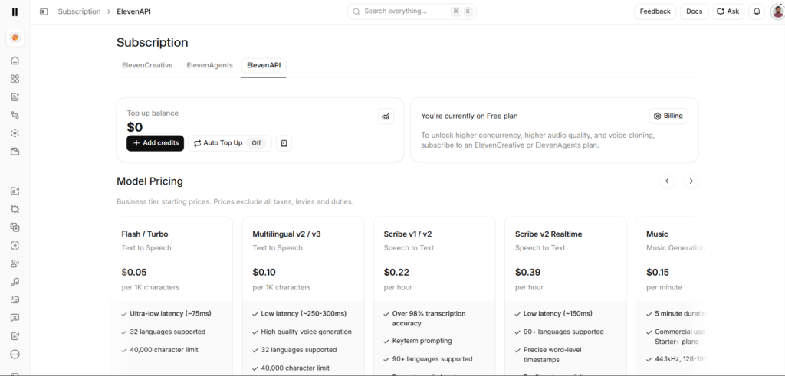Click the $0.39 price text
The image size is (785, 376).
[528, 273]
